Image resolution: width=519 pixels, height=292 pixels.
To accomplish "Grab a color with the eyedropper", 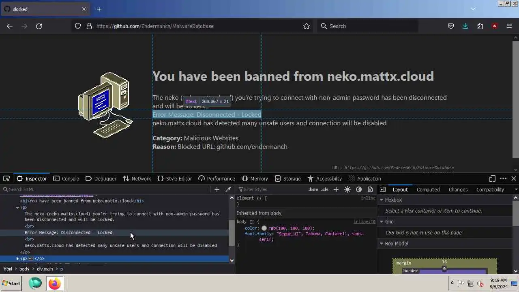I will pyautogui.click(x=228, y=189).
